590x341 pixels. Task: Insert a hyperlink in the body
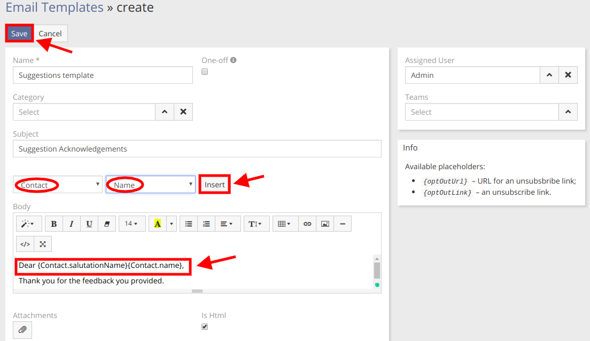[x=307, y=224]
